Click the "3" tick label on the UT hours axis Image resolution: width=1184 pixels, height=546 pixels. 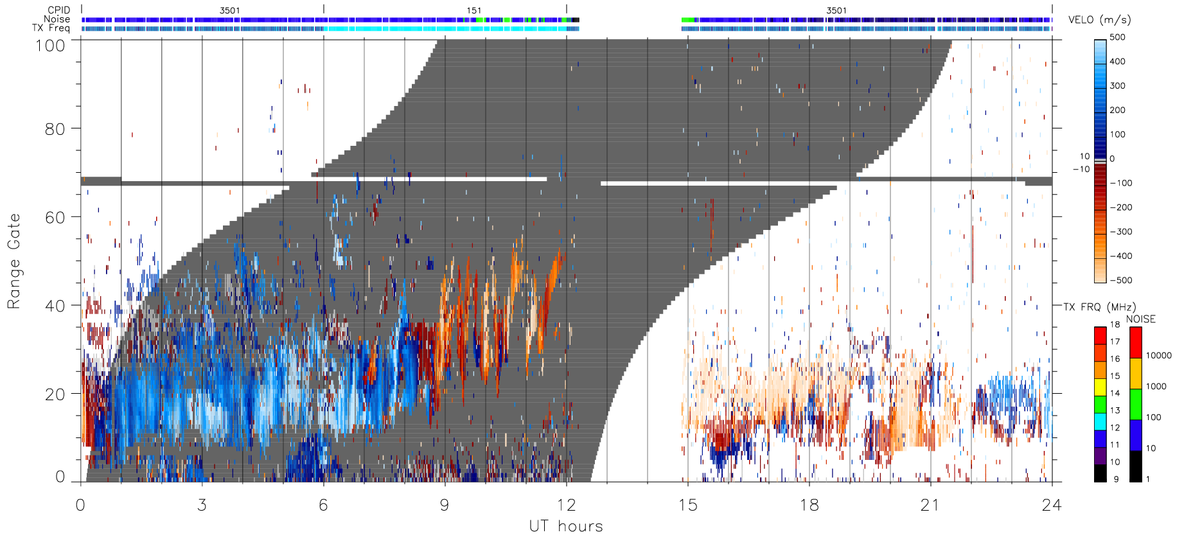[x=202, y=505]
